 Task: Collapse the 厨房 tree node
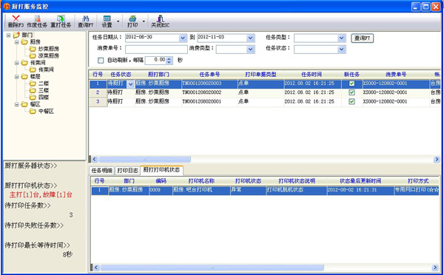pos(17,42)
